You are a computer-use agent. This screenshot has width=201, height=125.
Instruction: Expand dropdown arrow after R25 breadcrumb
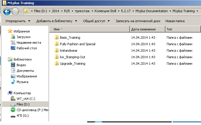[72, 11]
